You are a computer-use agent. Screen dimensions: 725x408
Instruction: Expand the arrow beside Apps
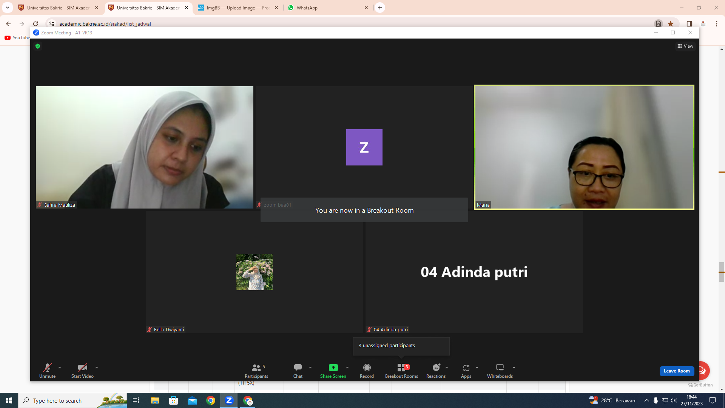[477, 368]
